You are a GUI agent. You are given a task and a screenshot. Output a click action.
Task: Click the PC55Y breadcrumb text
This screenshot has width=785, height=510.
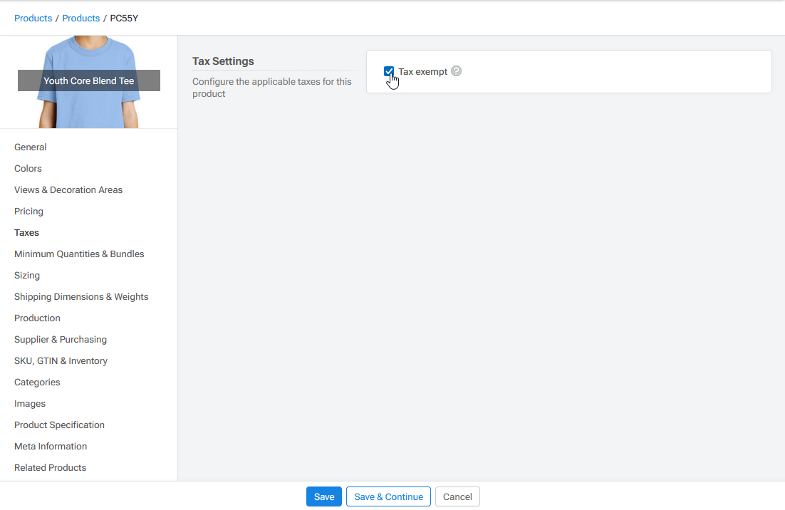(124, 18)
